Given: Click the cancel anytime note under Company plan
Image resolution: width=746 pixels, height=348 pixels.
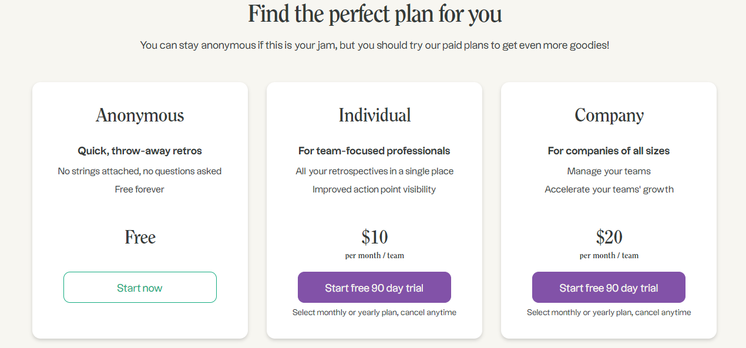Looking at the screenshot, I should pyautogui.click(x=609, y=312).
